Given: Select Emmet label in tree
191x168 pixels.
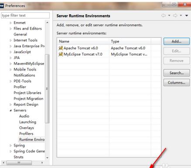Looking at the screenshot, I should tap(20, 23).
